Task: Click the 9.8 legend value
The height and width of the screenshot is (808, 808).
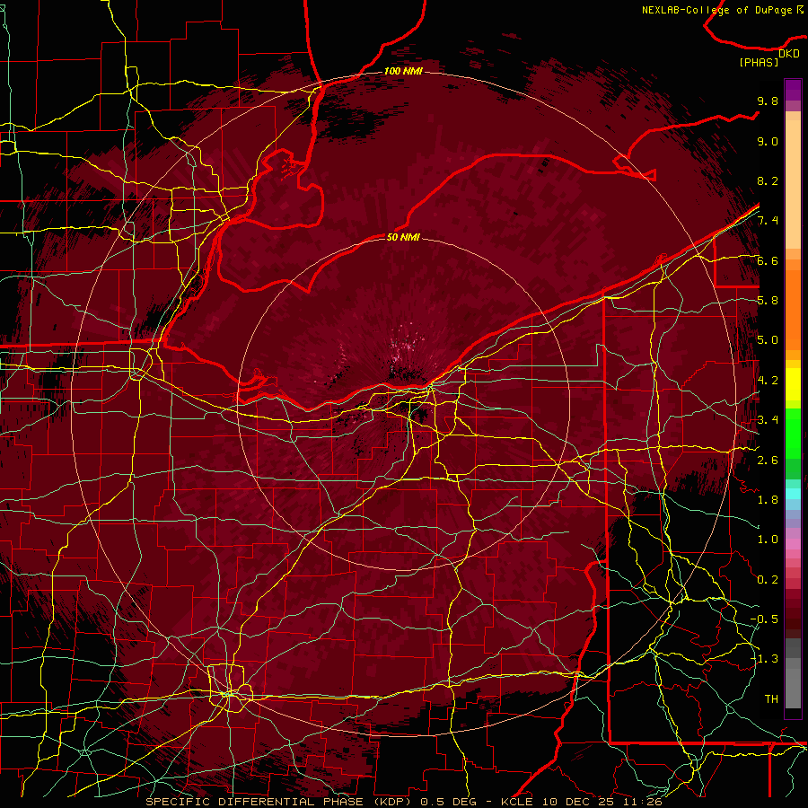Action: 768,101
